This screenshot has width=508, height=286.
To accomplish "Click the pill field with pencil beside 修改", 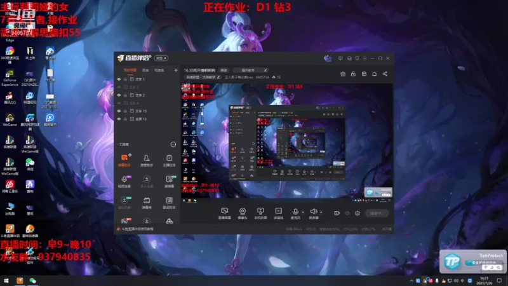I will [250, 70].
